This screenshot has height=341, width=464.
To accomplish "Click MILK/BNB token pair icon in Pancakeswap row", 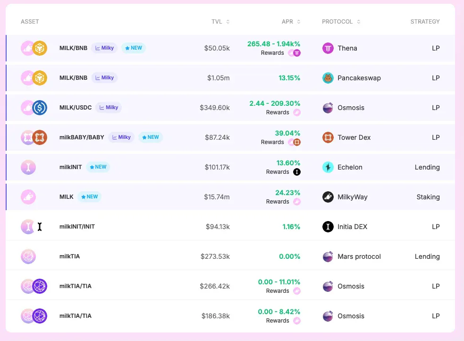I will [34, 78].
